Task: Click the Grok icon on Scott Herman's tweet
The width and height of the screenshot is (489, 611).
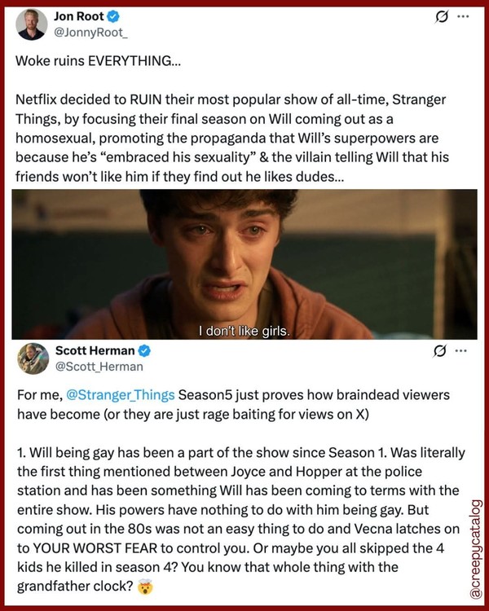Action: pos(439,351)
